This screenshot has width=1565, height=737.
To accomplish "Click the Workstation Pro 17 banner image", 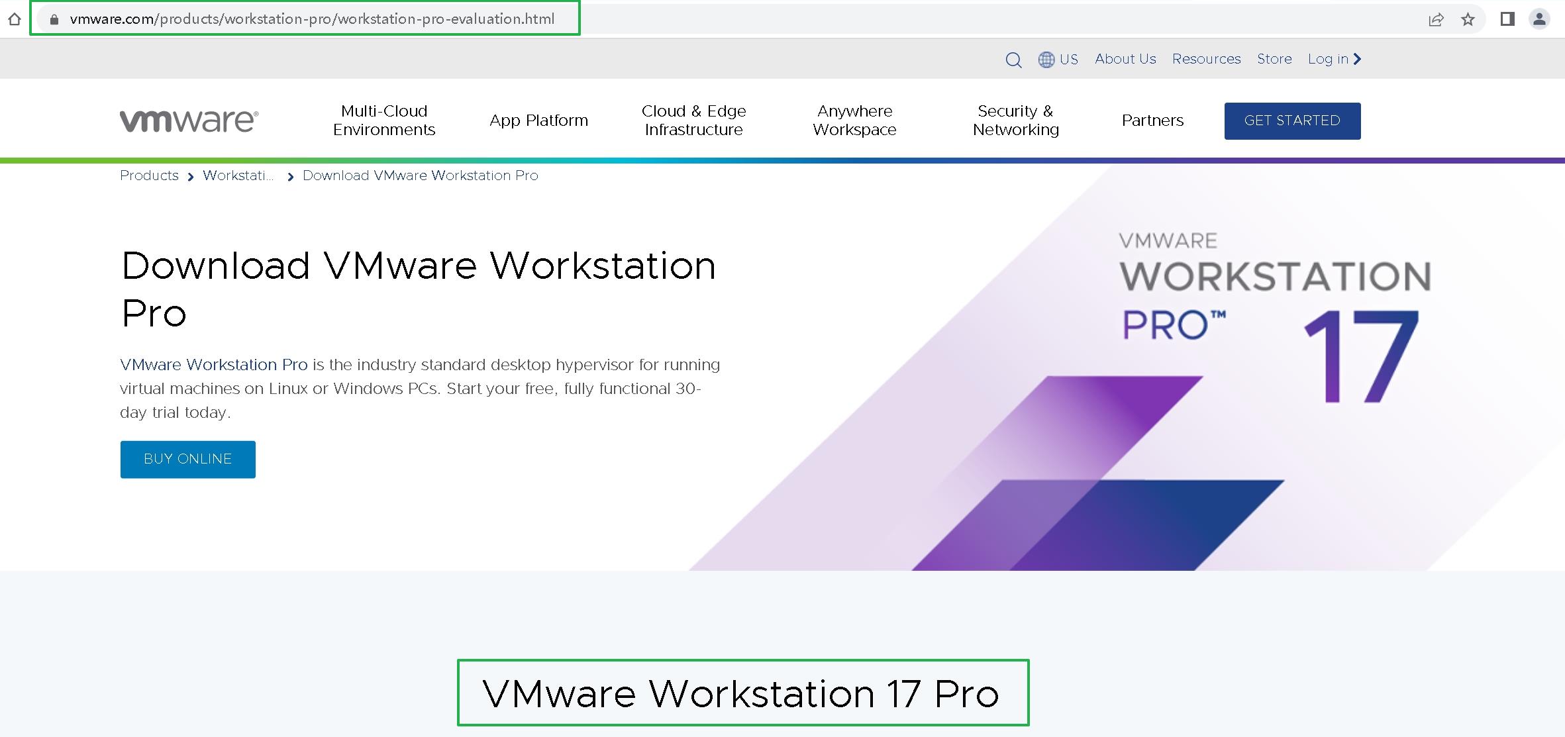I will (1126, 368).
